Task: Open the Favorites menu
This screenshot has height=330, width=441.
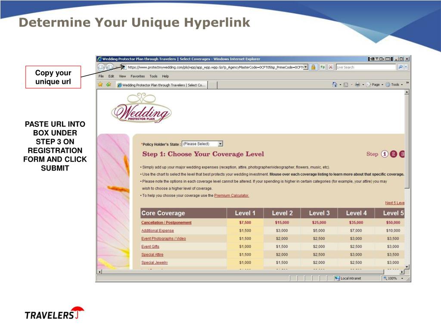Action: [137, 76]
